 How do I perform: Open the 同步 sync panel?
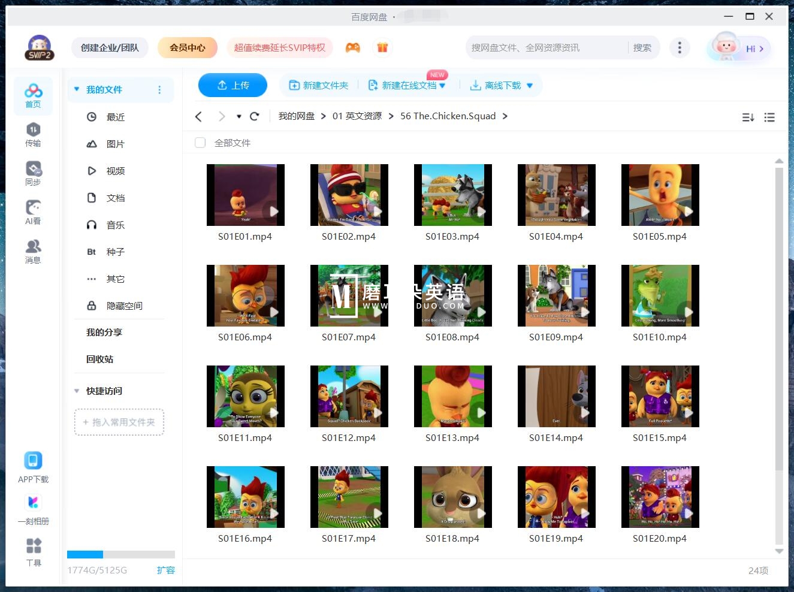[33, 172]
